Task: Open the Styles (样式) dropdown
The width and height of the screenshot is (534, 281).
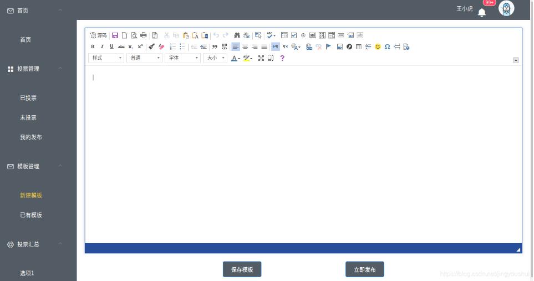Action: [106, 58]
